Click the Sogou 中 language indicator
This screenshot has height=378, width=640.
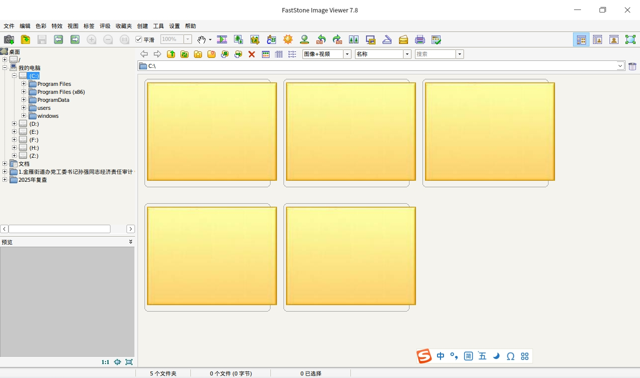coord(440,356)
